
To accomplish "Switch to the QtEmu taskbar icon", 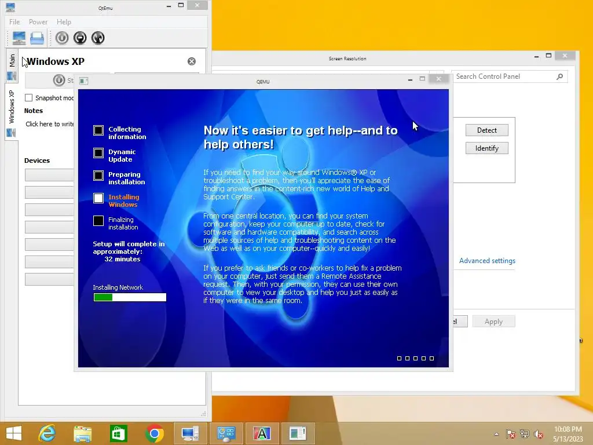I will click(190, 433).
